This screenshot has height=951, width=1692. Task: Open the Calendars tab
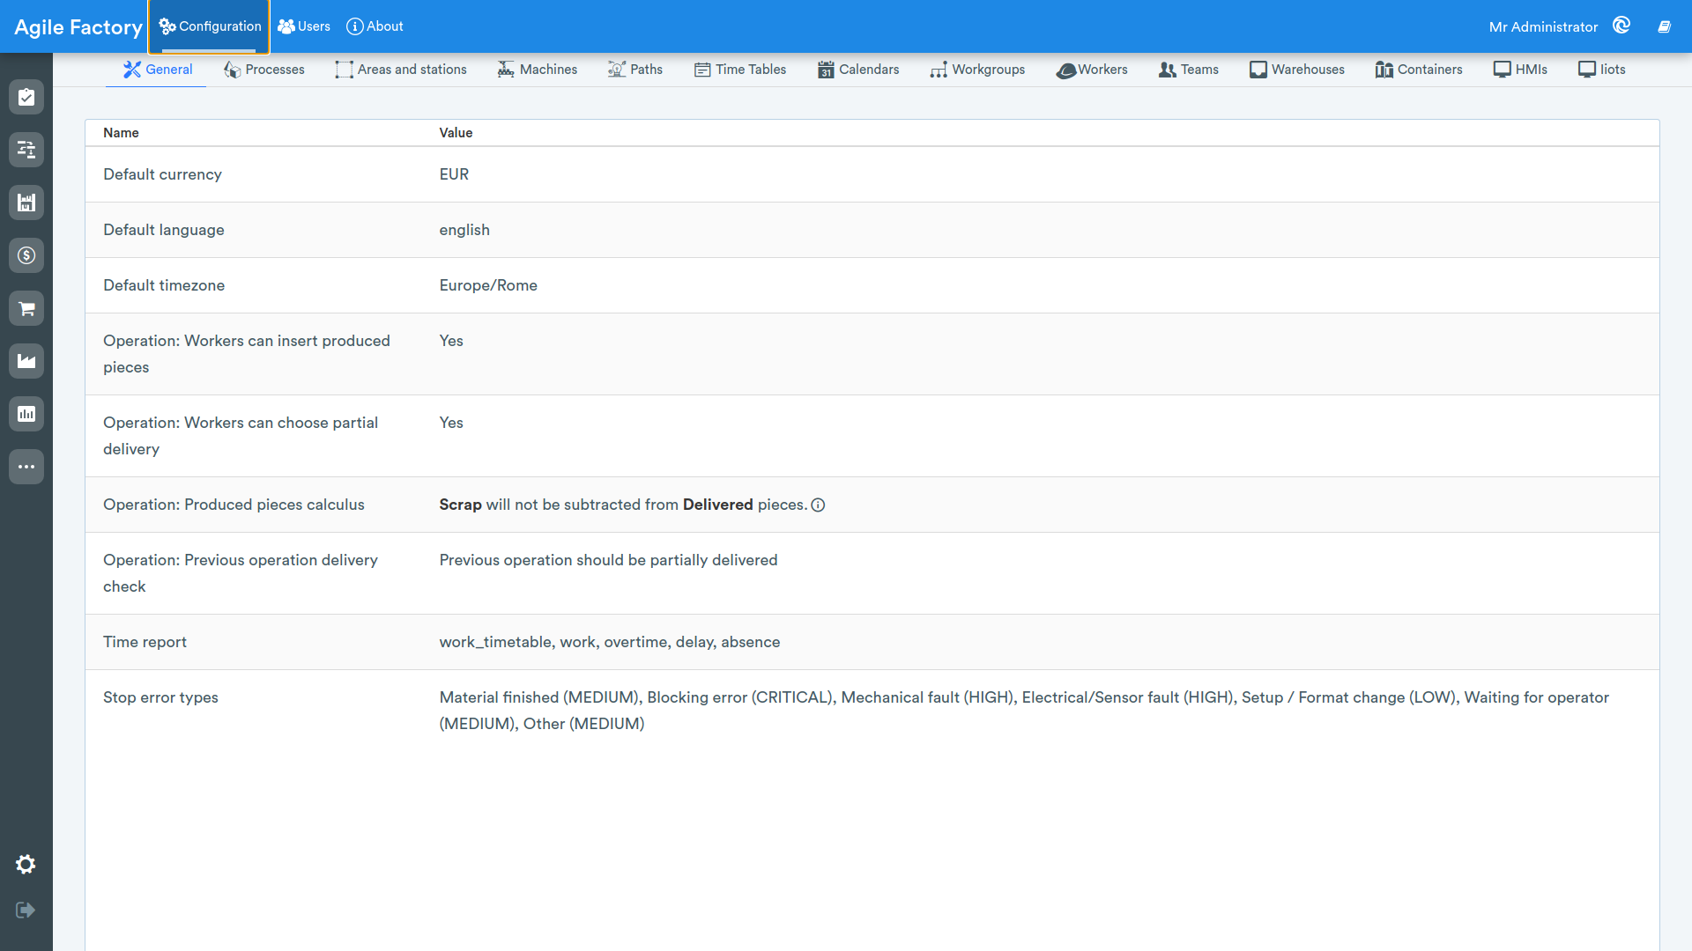(x=858, y=70)
